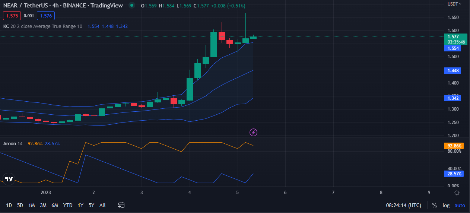Select the 5D time range

coord(20,205)
